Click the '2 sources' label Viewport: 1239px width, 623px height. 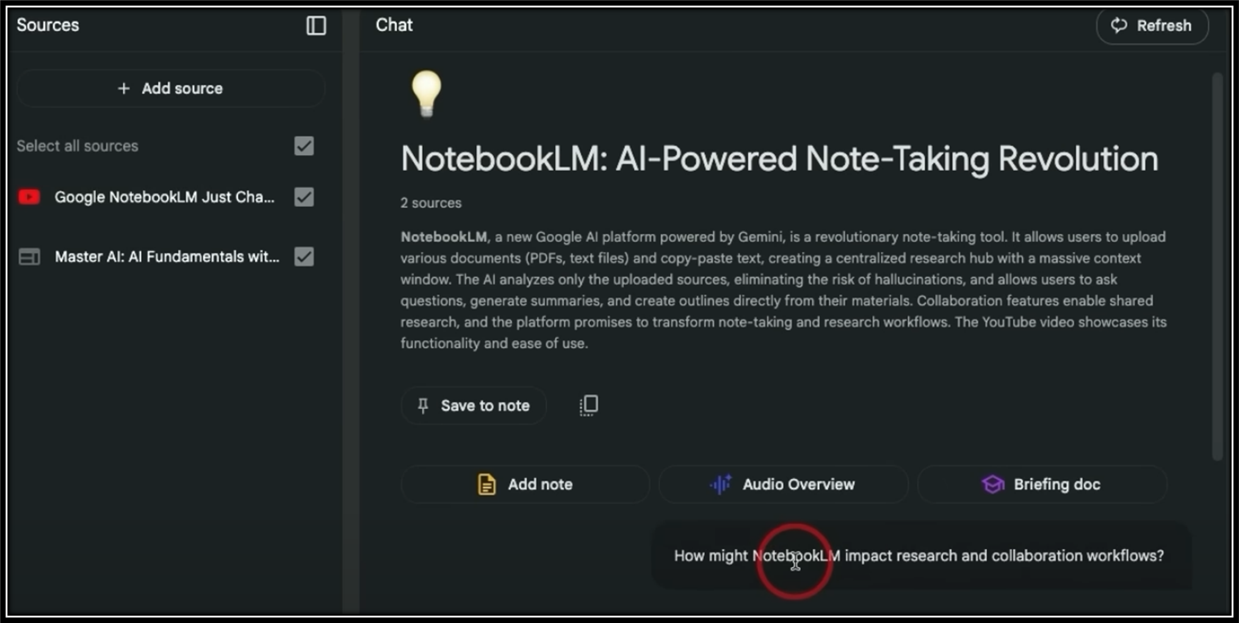pos(431,203)
